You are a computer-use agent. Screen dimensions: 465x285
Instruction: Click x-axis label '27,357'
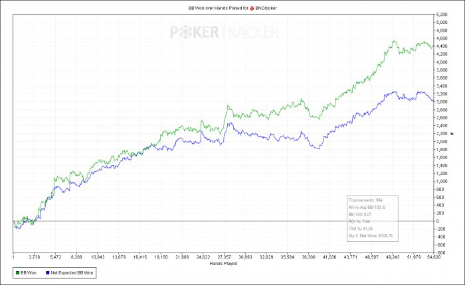coord(224,257)
